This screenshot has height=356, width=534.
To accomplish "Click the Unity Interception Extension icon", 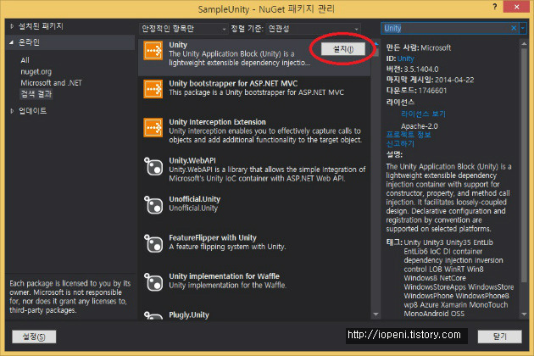I will (x=153, y=127).
